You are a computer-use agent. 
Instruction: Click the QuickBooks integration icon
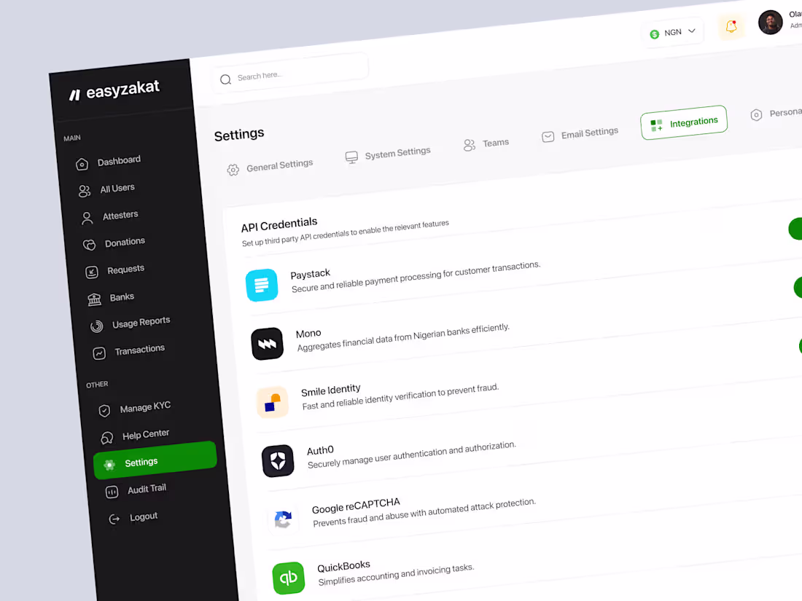289,578
